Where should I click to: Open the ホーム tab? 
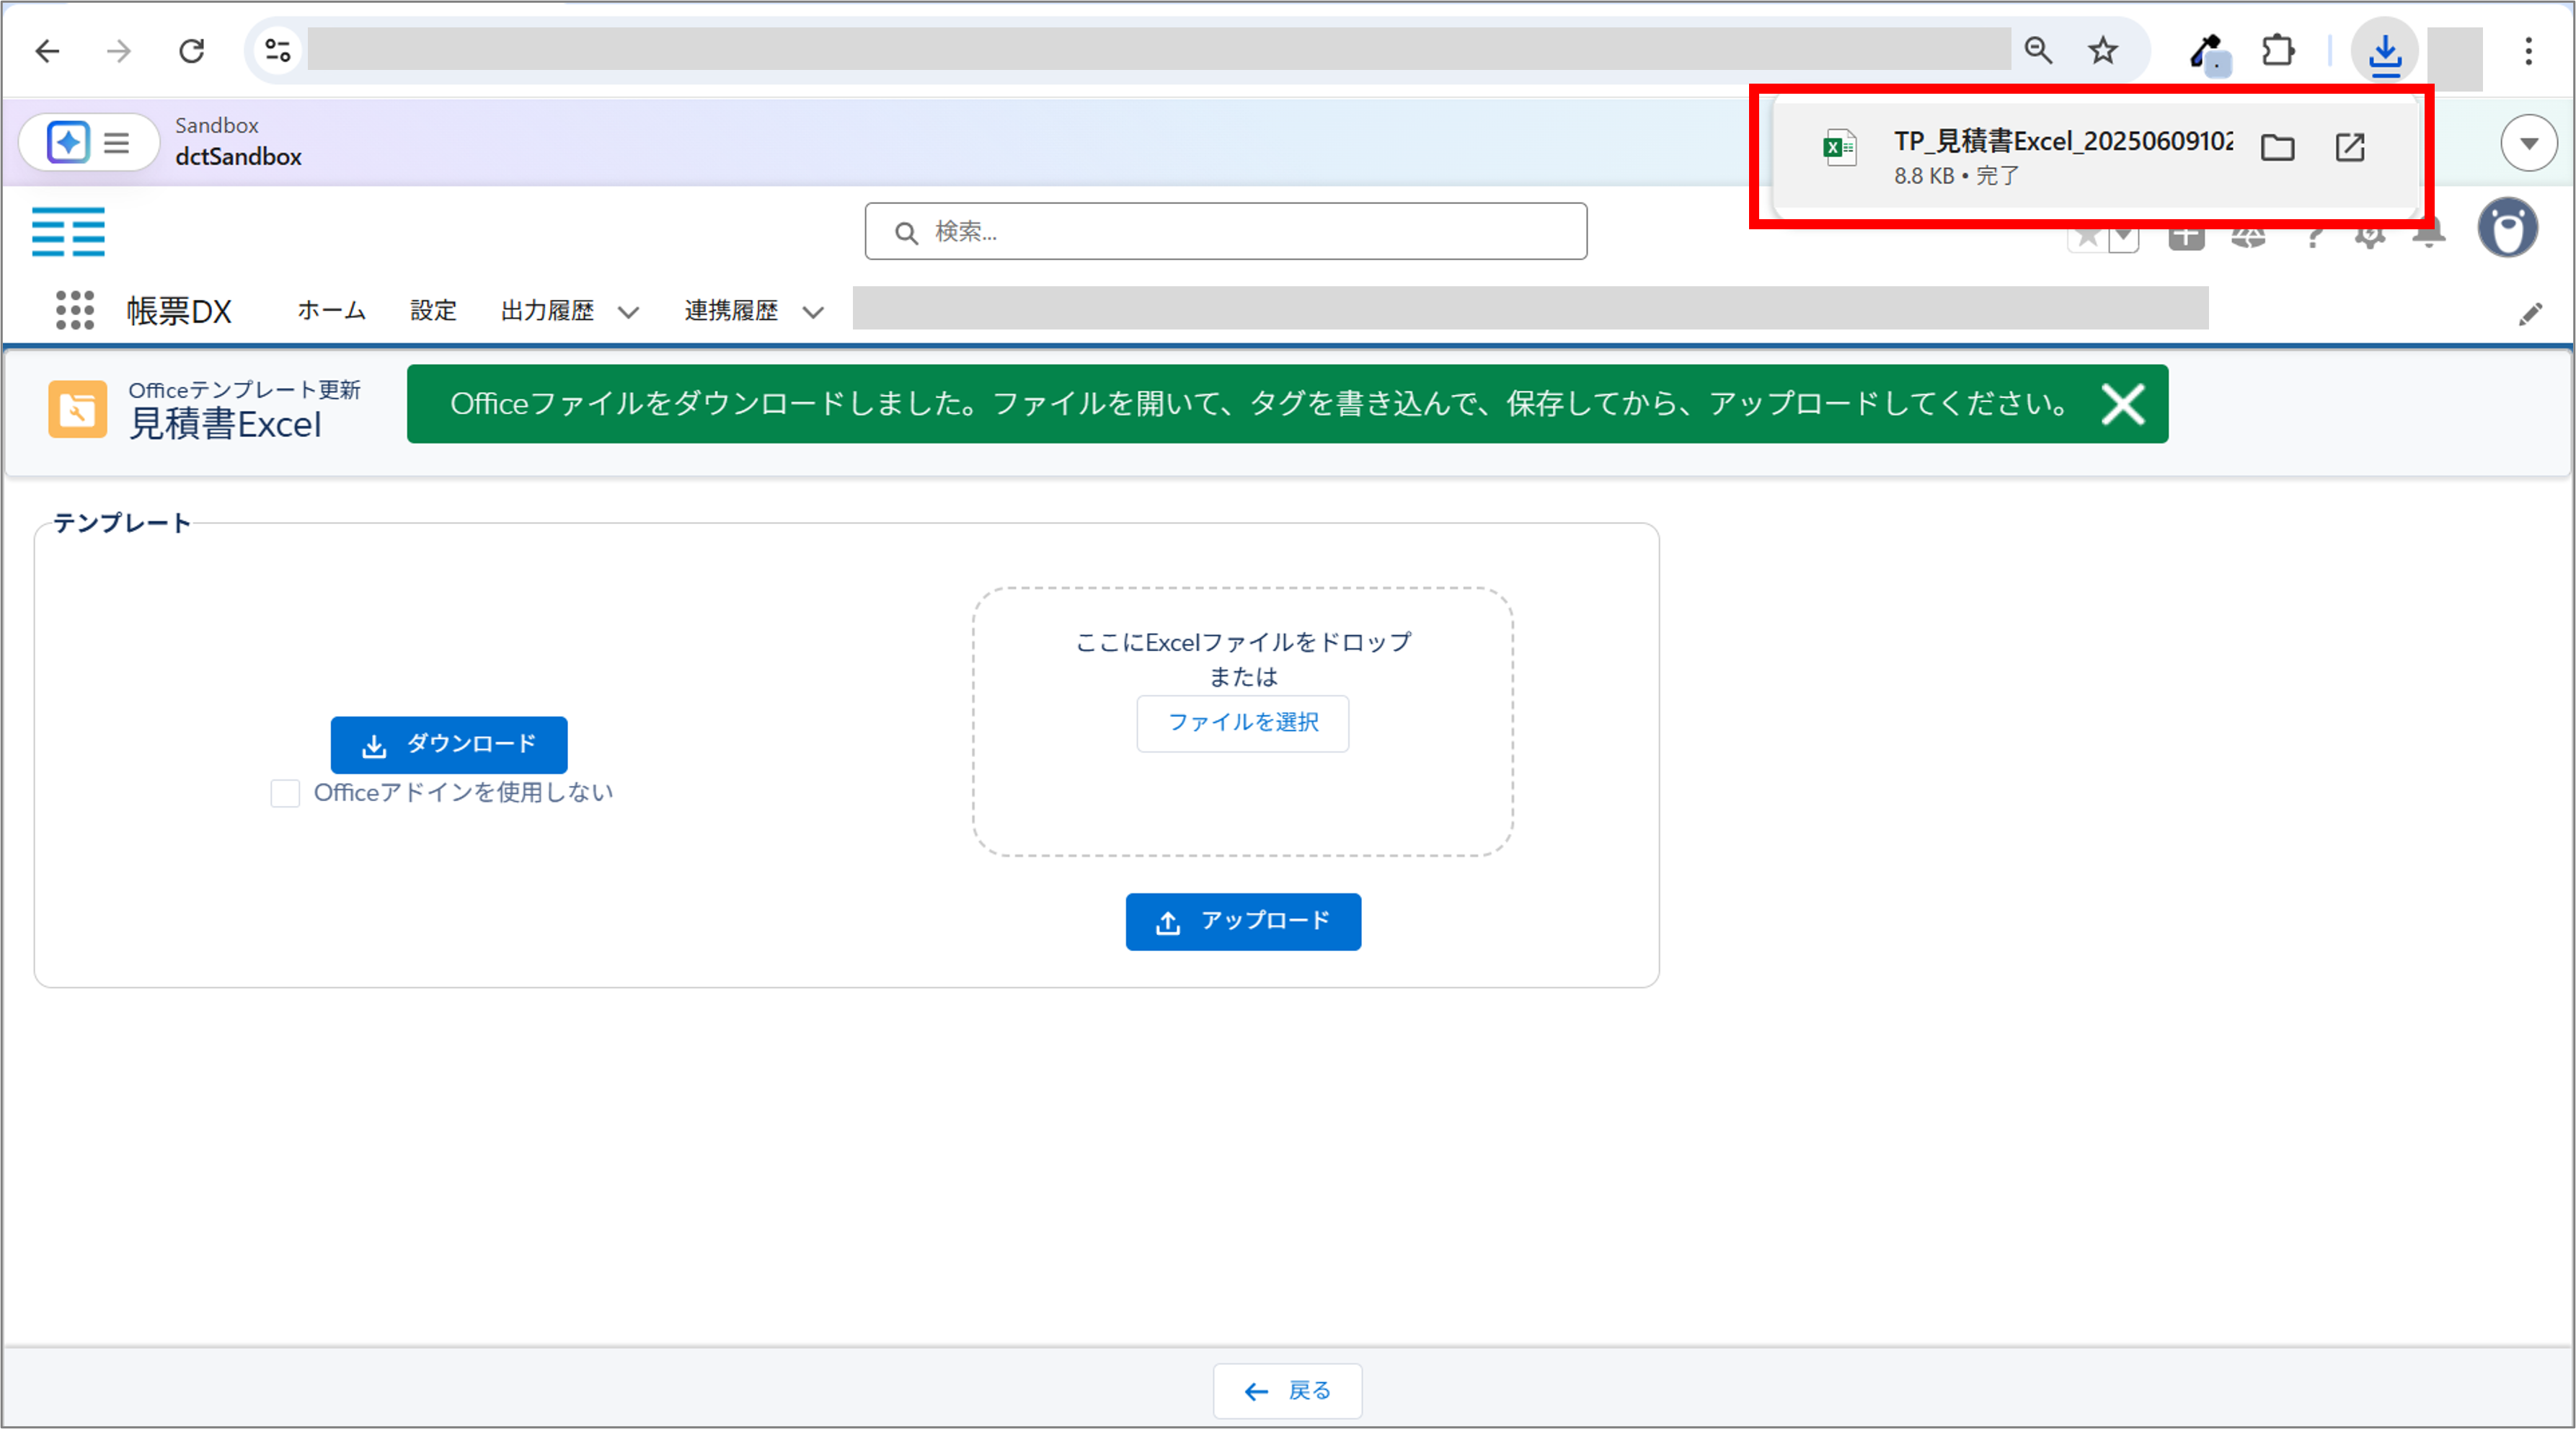coord(331,310)
